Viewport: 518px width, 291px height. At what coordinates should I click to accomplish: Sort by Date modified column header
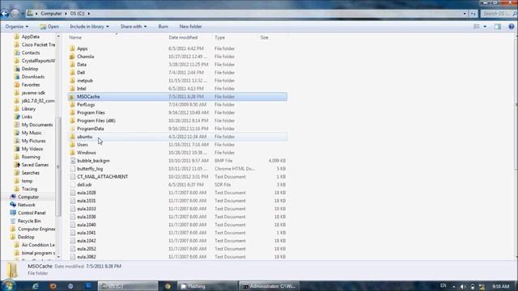coord(183,38)
